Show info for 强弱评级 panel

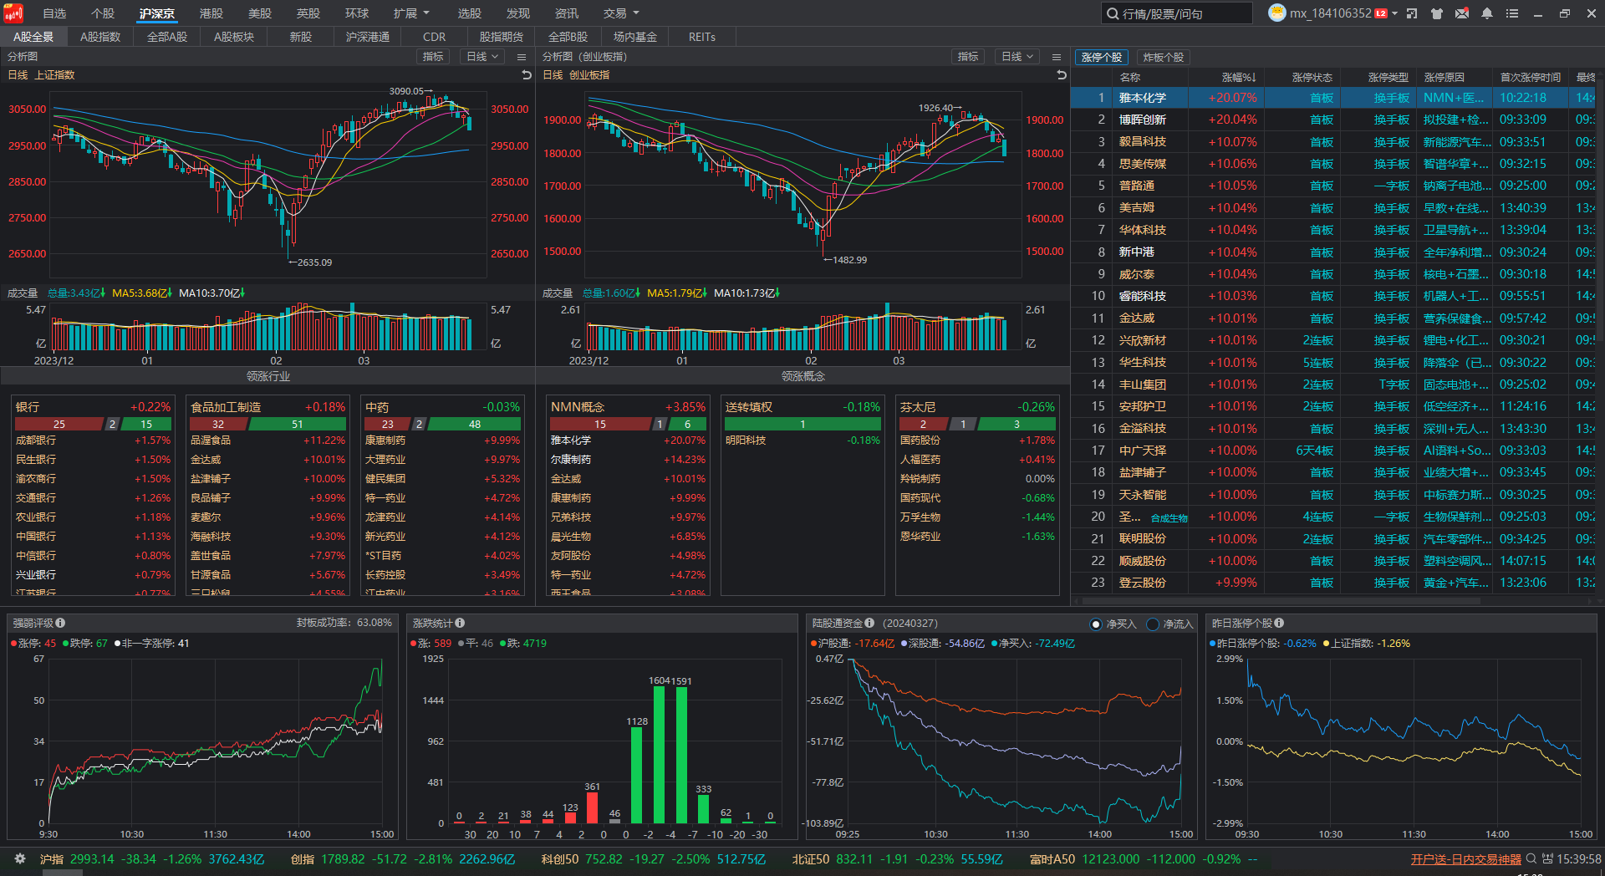click(60, 623)
